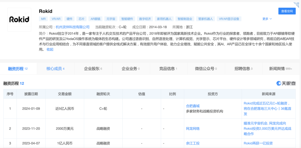Select the VR/AR显示设备 tag
Viewport: 301px width, 148px height.
229,19
